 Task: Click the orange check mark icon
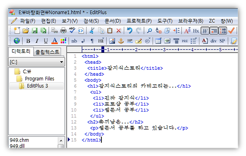tap(231, 31)
